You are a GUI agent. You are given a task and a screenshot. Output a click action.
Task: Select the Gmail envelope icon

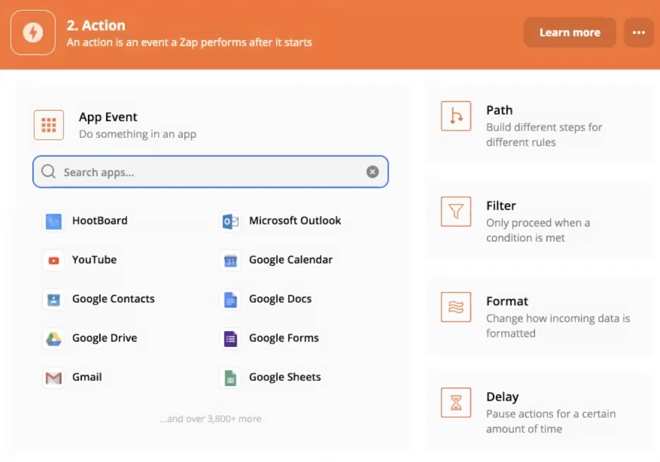pyautogui.click(x=53, y=378)
